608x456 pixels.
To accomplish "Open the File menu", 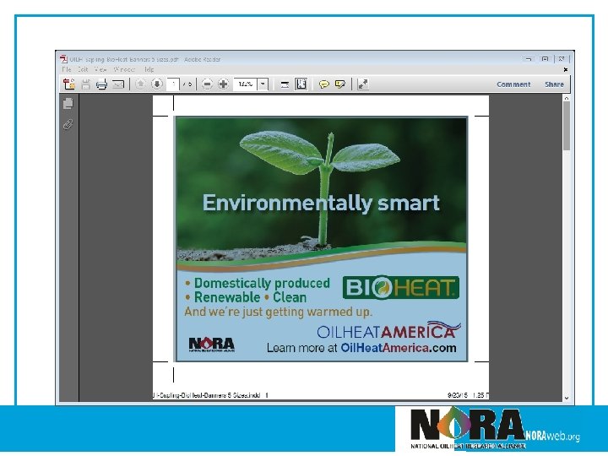I will (x=67, y=69).
